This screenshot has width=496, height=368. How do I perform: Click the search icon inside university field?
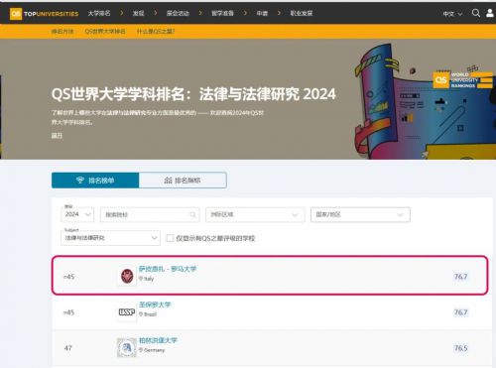(x=192, y=214)
